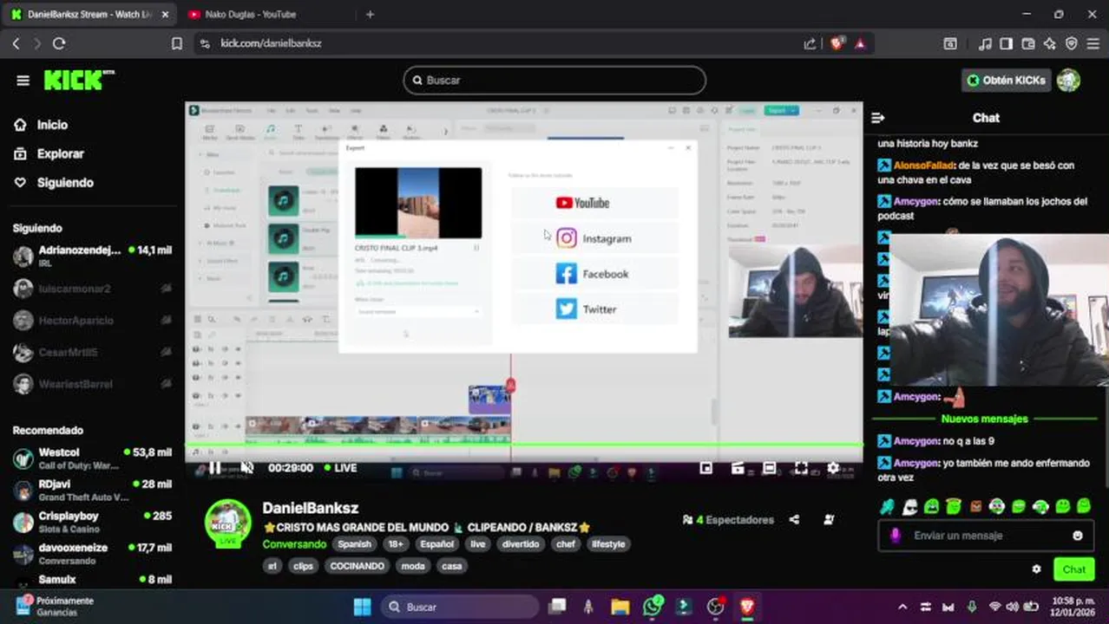Viewport: 1109px width, 624px height.
Task: Open RDjavi recommended channel
Action: tap(92, 491)
